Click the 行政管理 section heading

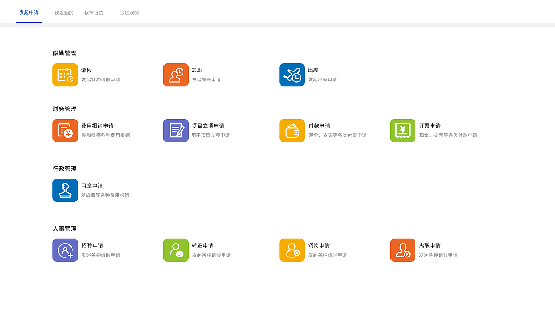click(65, 169)
